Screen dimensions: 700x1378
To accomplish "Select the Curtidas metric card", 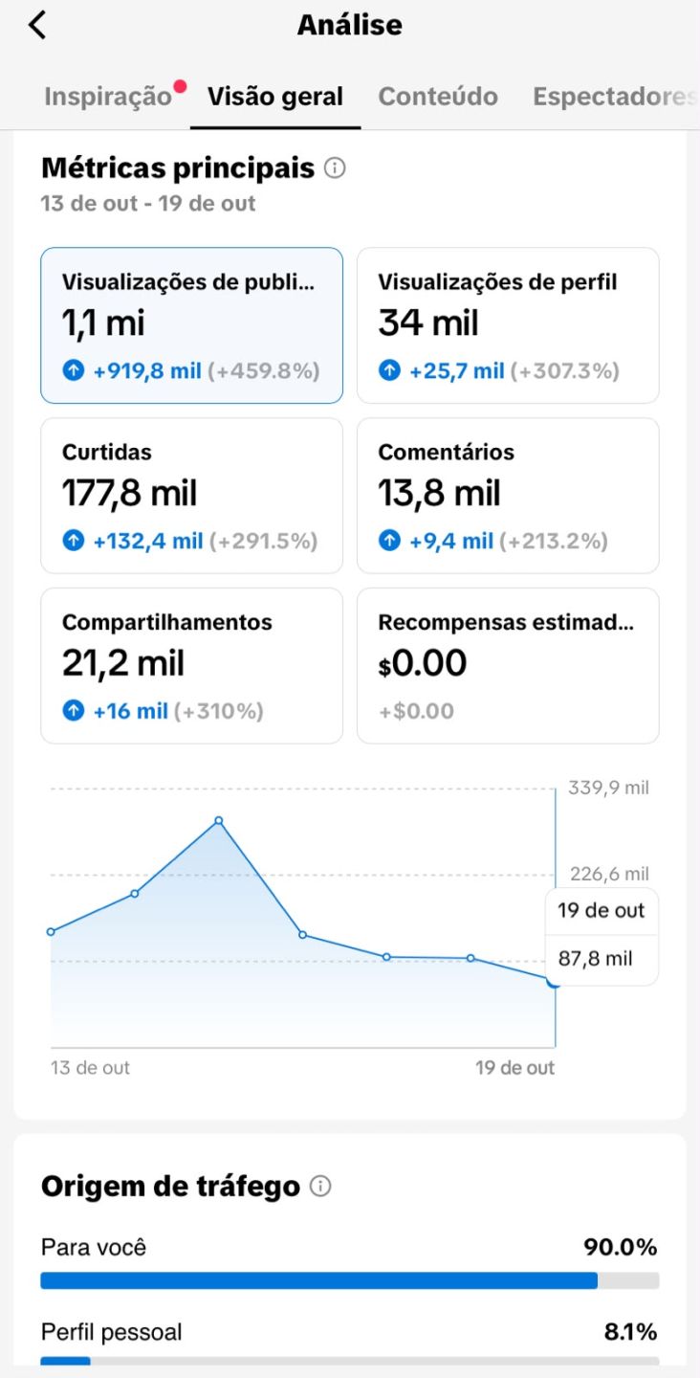I will click(x=191, y=496).
